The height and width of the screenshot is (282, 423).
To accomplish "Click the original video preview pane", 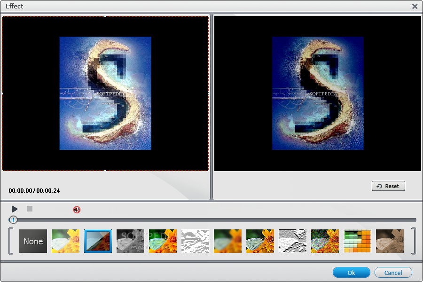I will 105,94.
